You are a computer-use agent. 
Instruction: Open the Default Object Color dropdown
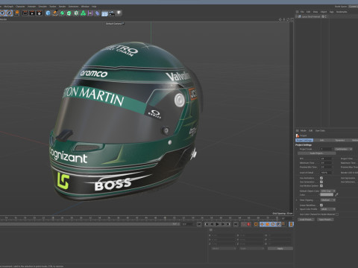coord(328,191)
